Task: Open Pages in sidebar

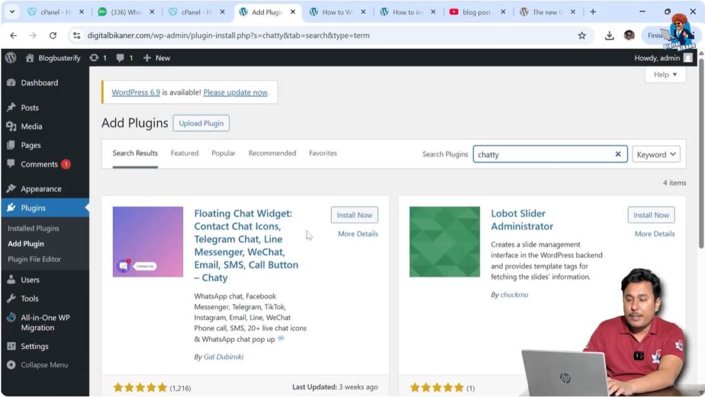Action: (x=30, y=145)
